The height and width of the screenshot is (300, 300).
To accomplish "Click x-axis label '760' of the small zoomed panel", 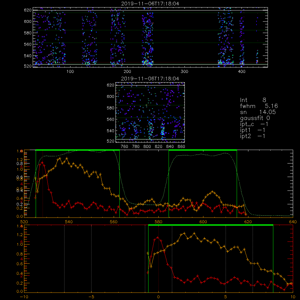I will coord(124,147).
